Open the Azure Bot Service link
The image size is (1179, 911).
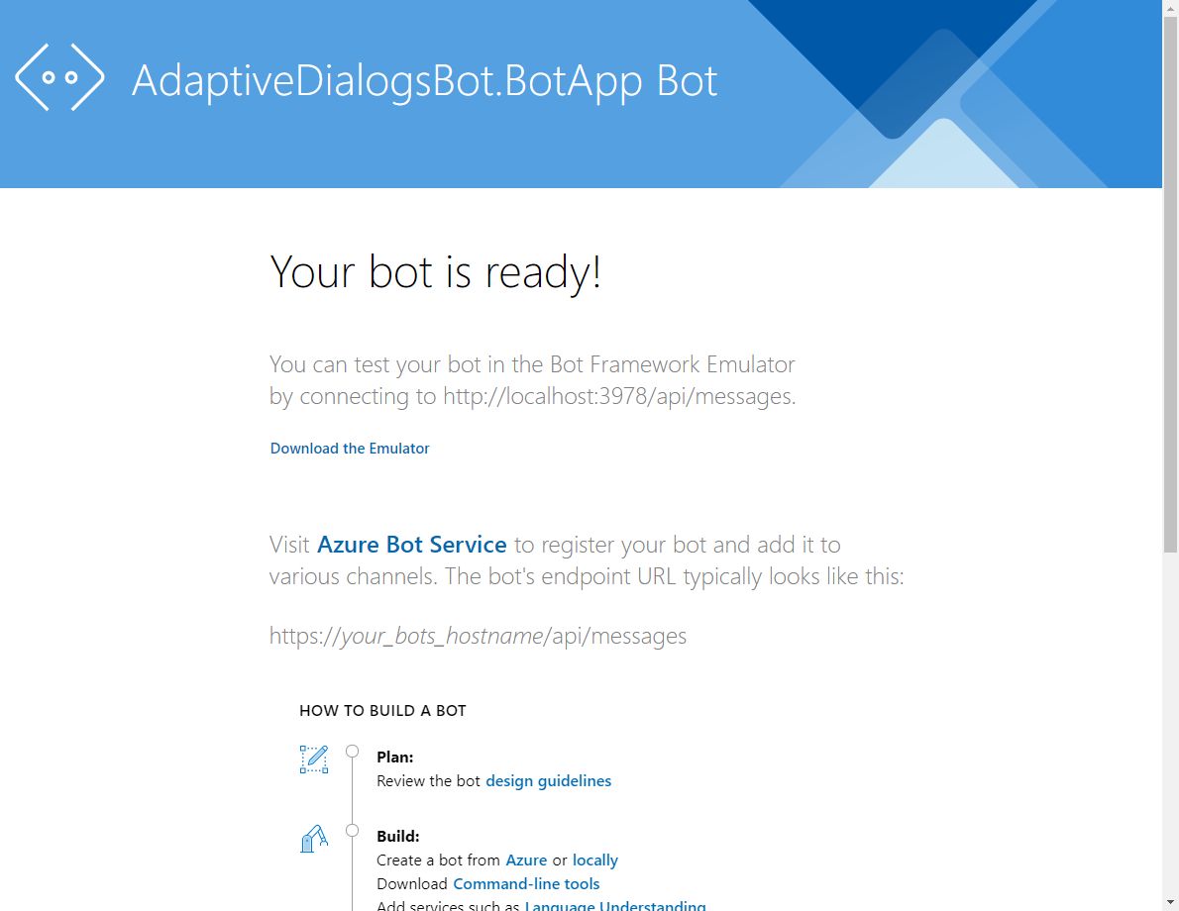tap(412, 545)
